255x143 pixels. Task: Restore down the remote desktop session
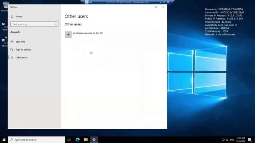click(164, 2)
